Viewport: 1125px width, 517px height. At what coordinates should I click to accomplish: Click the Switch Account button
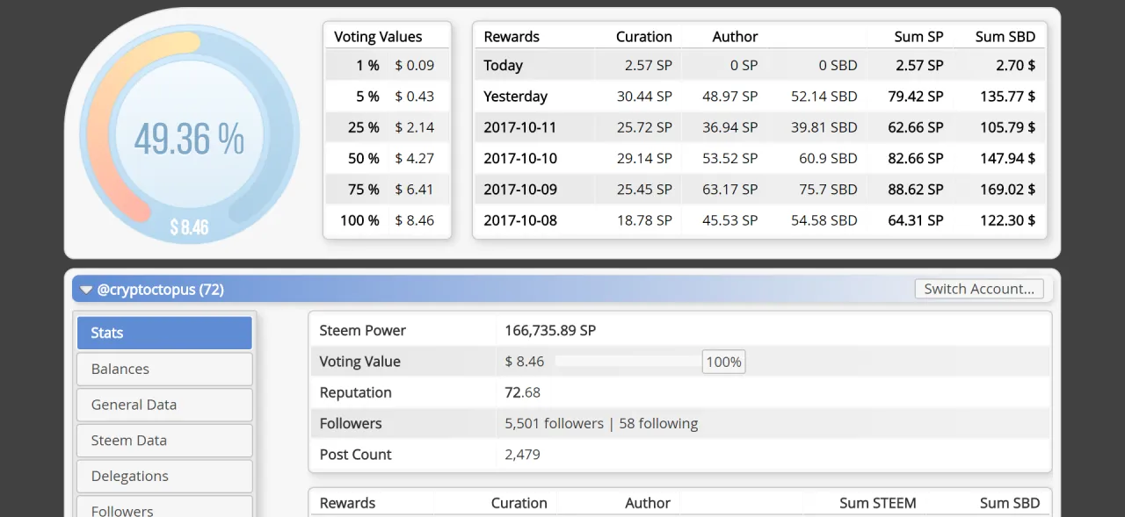(x=979, y=289)
